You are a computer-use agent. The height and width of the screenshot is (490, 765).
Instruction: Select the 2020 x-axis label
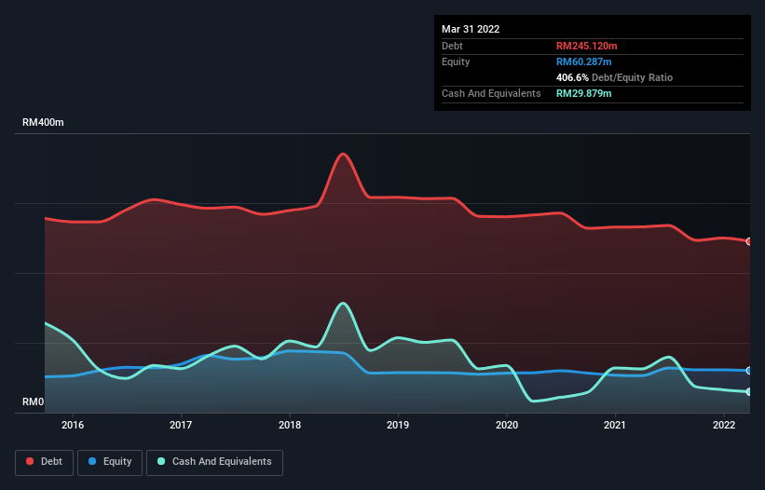tap(507, 425)
